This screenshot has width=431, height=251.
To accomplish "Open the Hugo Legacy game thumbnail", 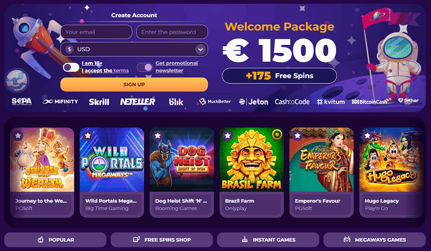I will pyautogui.click(x=391, y=160).
